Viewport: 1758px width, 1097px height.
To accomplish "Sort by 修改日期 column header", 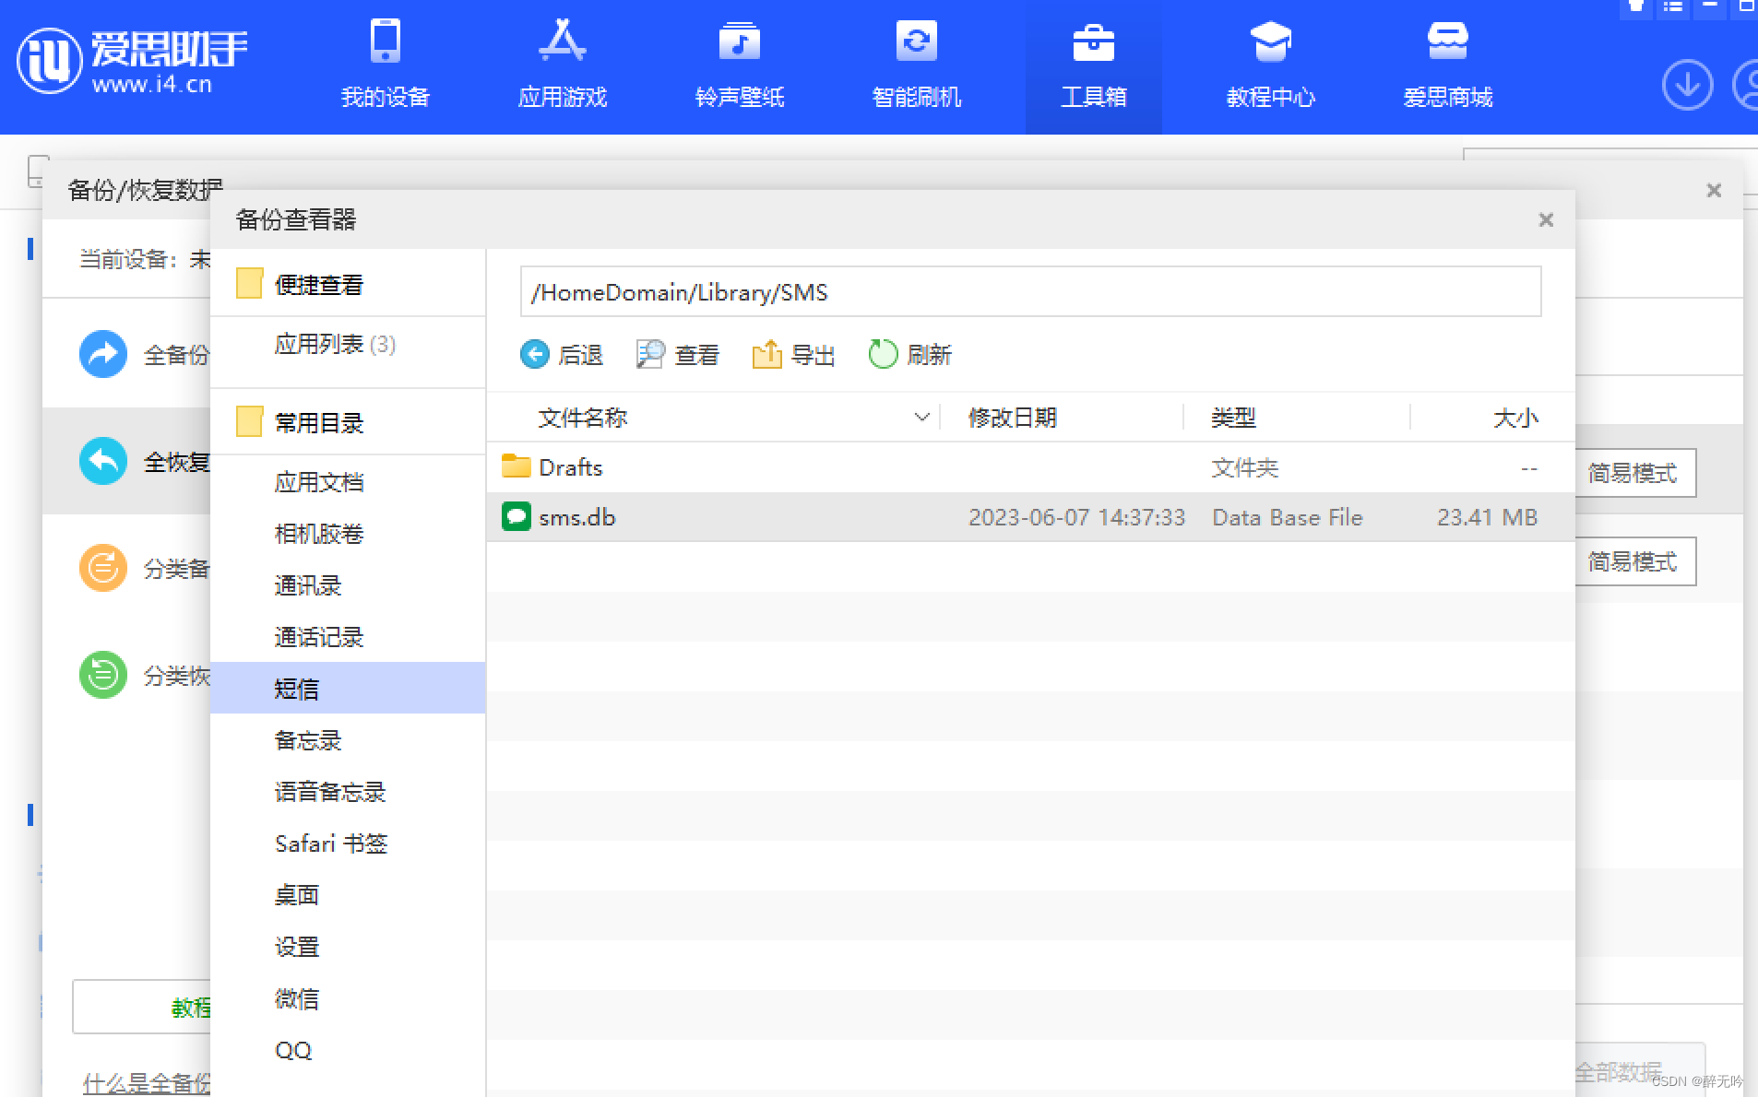I will click(x=1013, y=418).
